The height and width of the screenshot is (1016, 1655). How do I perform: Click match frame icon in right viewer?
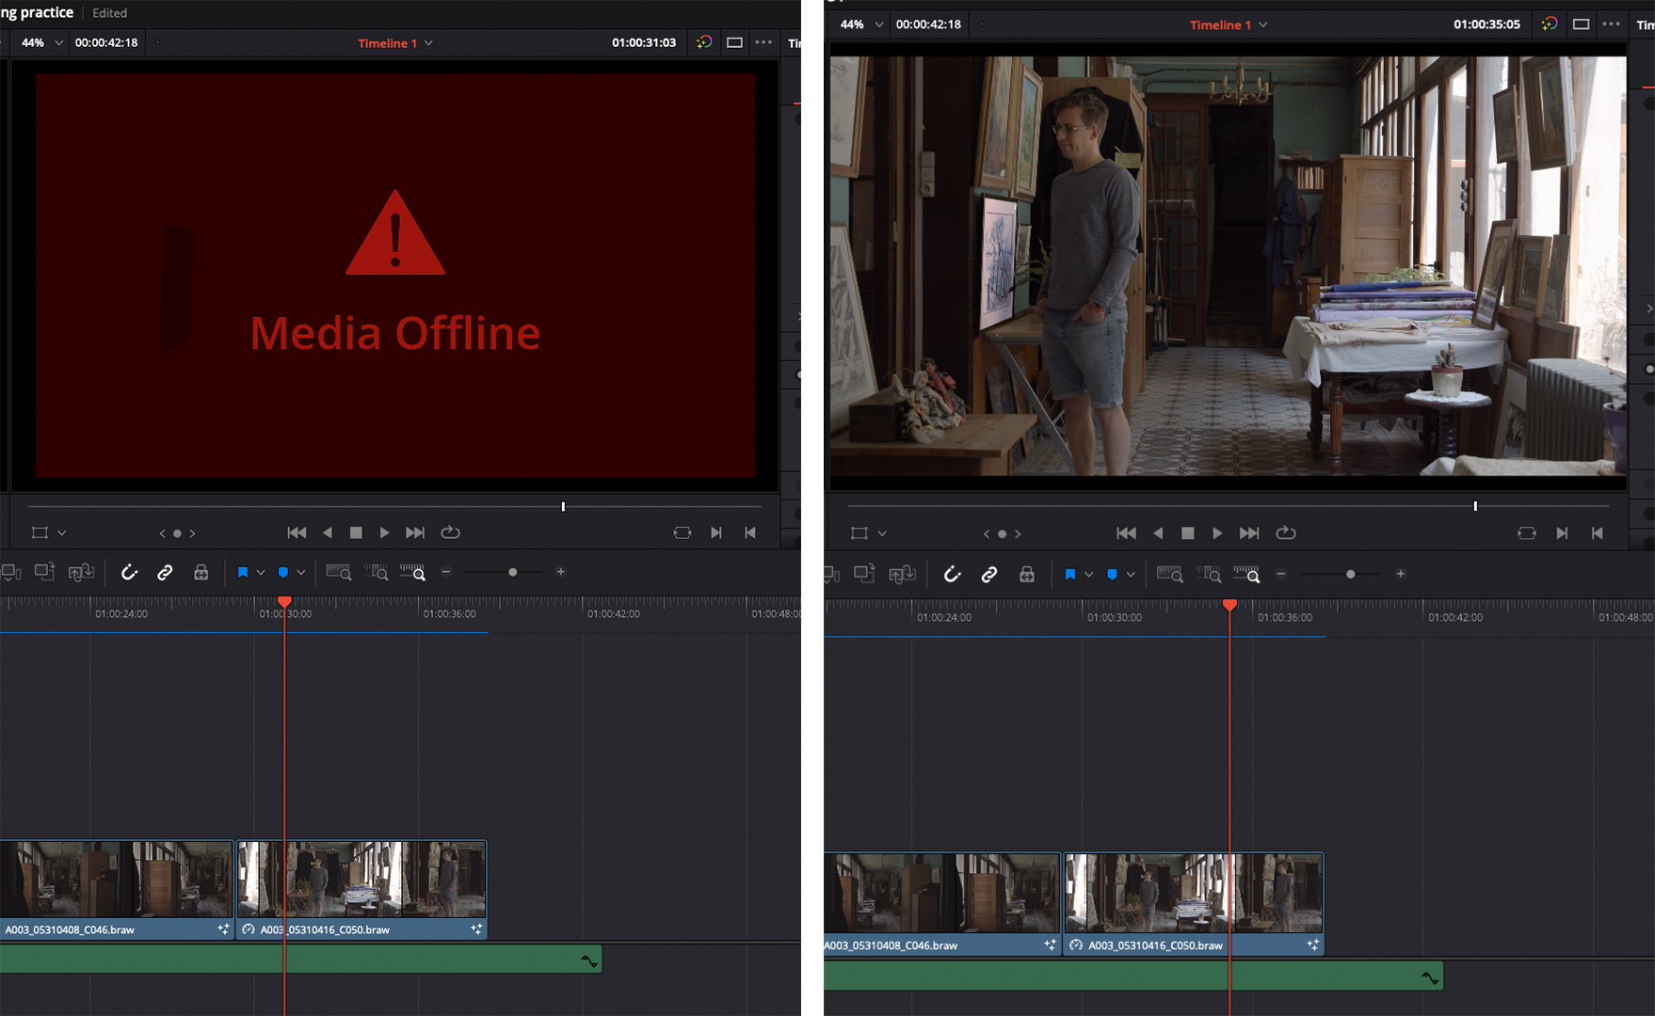point(1527,533)
